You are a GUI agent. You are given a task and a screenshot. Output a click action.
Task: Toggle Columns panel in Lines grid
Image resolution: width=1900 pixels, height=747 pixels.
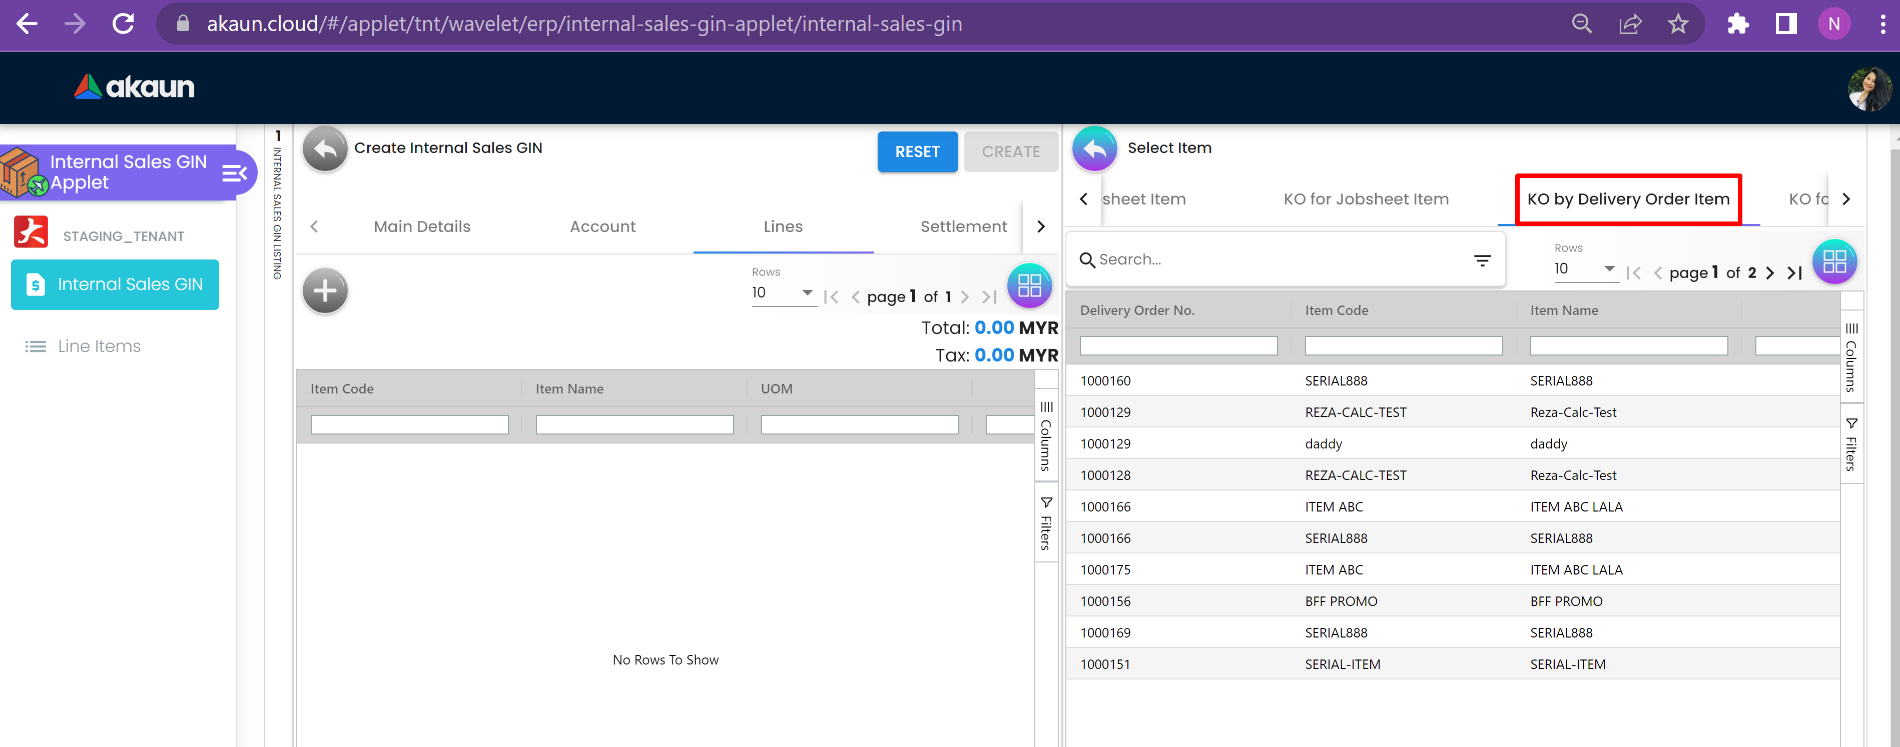[1046, 434]
